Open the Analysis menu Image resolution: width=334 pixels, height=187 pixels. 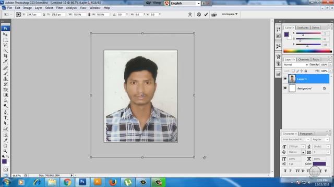pyautogui.click(x=71, y=8)
